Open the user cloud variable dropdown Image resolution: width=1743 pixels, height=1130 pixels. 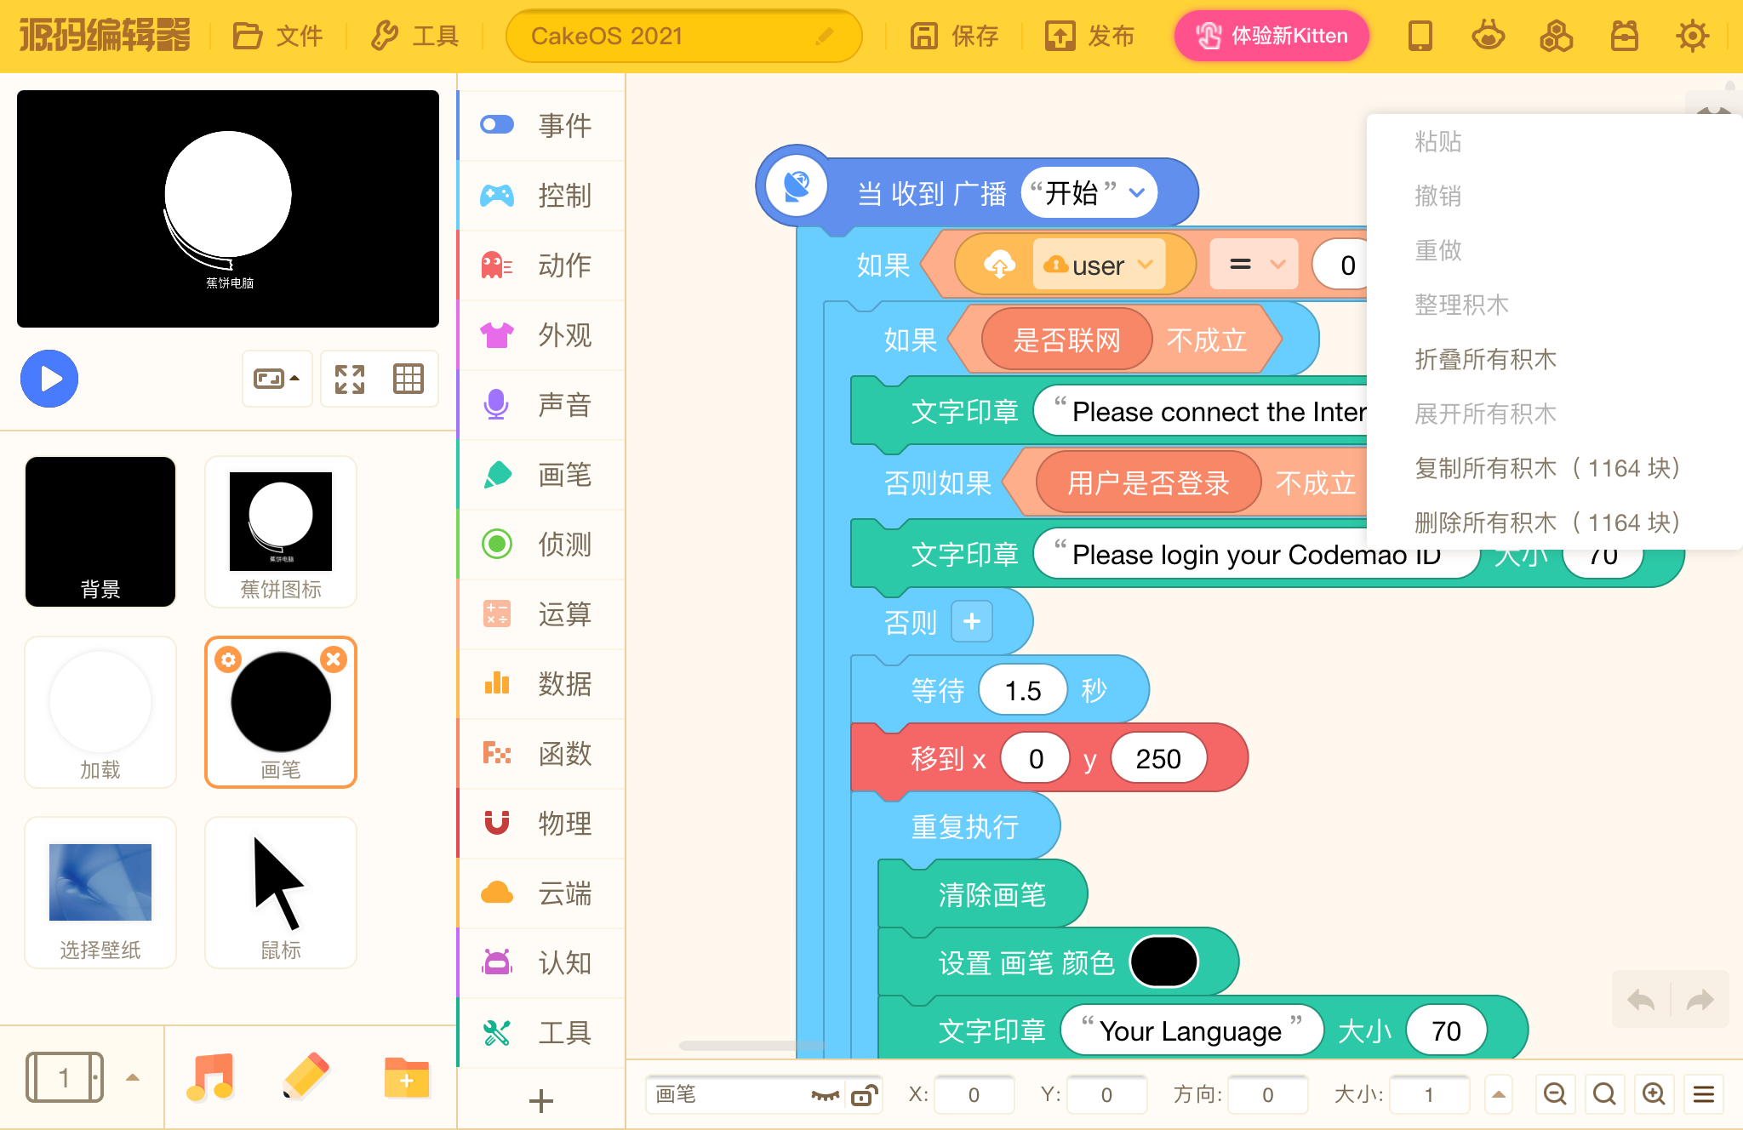[1146, 265]
